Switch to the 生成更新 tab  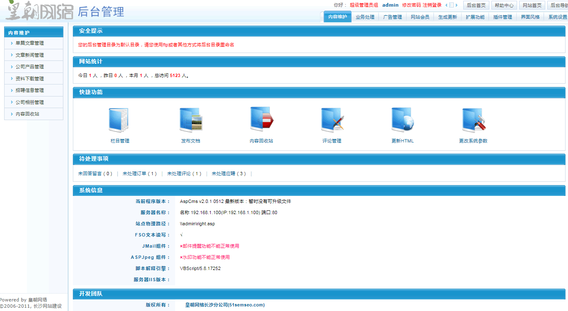tap(448, 17)
